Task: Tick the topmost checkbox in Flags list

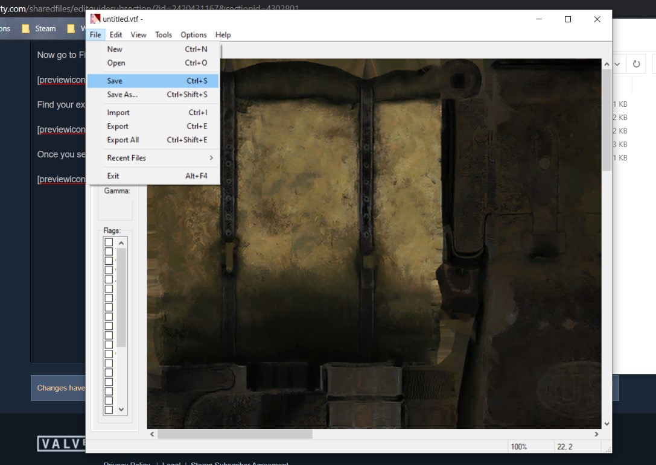Action: pos(109,242)
